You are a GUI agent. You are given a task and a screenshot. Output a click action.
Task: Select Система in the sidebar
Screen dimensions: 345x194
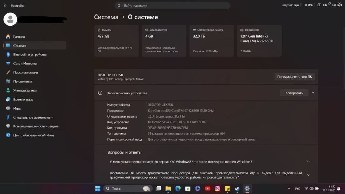pos(35,45)
